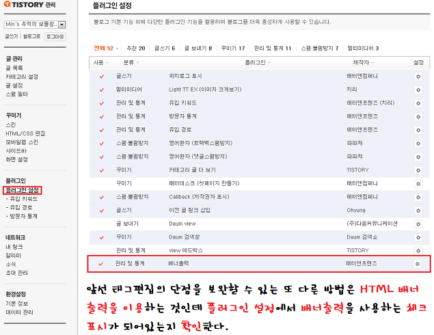Open settings gear for 카테고리 글 더 보기
The height and width of the screenshot is (335, 434).
tap(418, 170)
